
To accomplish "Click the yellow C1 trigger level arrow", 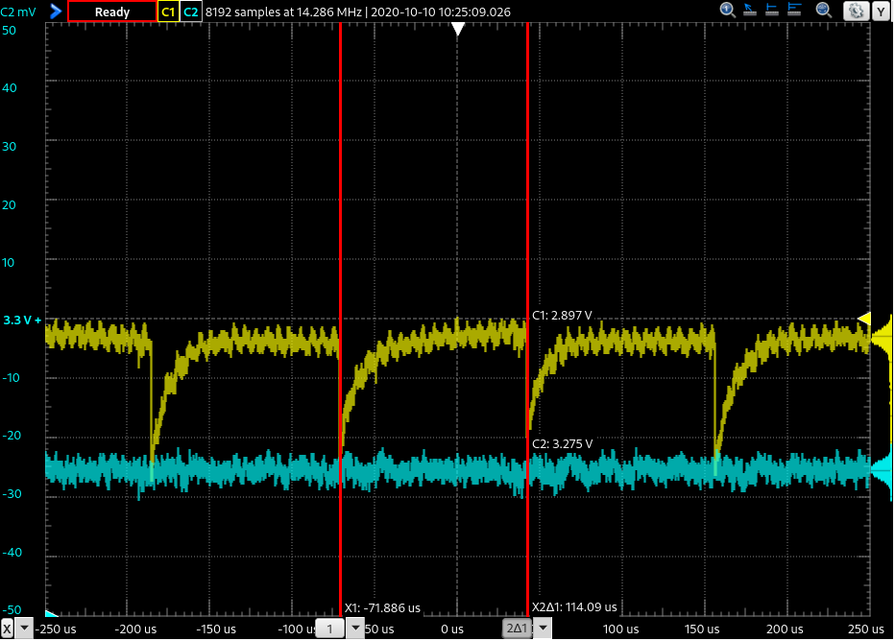I will (863, 319).
